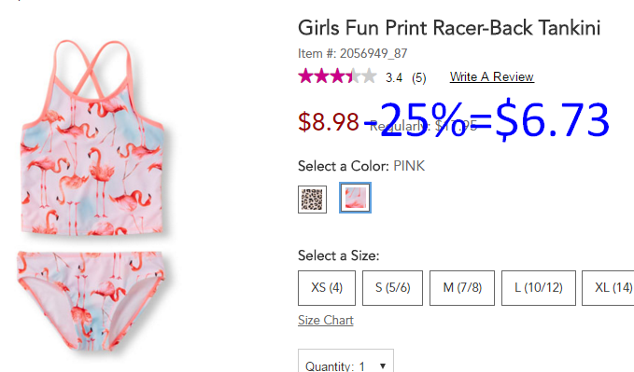Choose size S (5/6)

click(x=392, y=287)
